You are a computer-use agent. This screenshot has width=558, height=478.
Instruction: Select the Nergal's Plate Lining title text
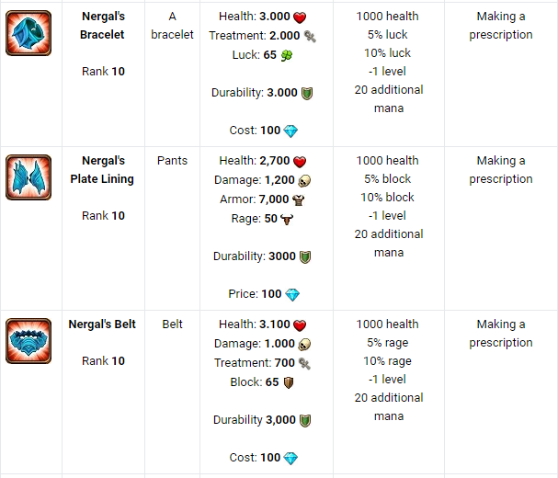[102, 170]
